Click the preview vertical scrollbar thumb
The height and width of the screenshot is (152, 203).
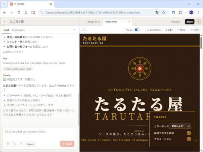(201, 43)
